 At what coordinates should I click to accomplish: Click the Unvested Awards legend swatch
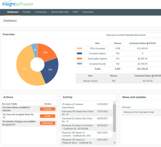pos(79,64)
